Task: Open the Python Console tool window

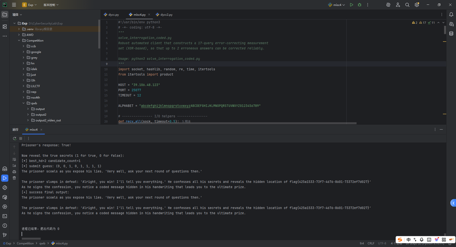Action: point(5,187)
